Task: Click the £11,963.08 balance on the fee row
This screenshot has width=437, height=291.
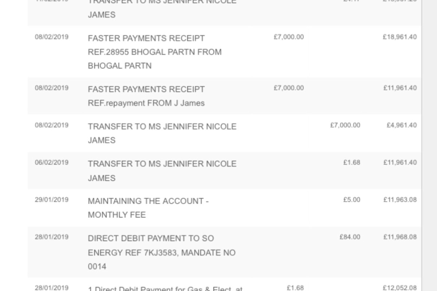Action: point(399,200)
